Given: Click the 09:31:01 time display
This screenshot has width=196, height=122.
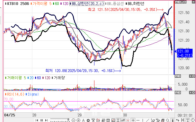Looking at the screenshot, I should tap(185, 115).
